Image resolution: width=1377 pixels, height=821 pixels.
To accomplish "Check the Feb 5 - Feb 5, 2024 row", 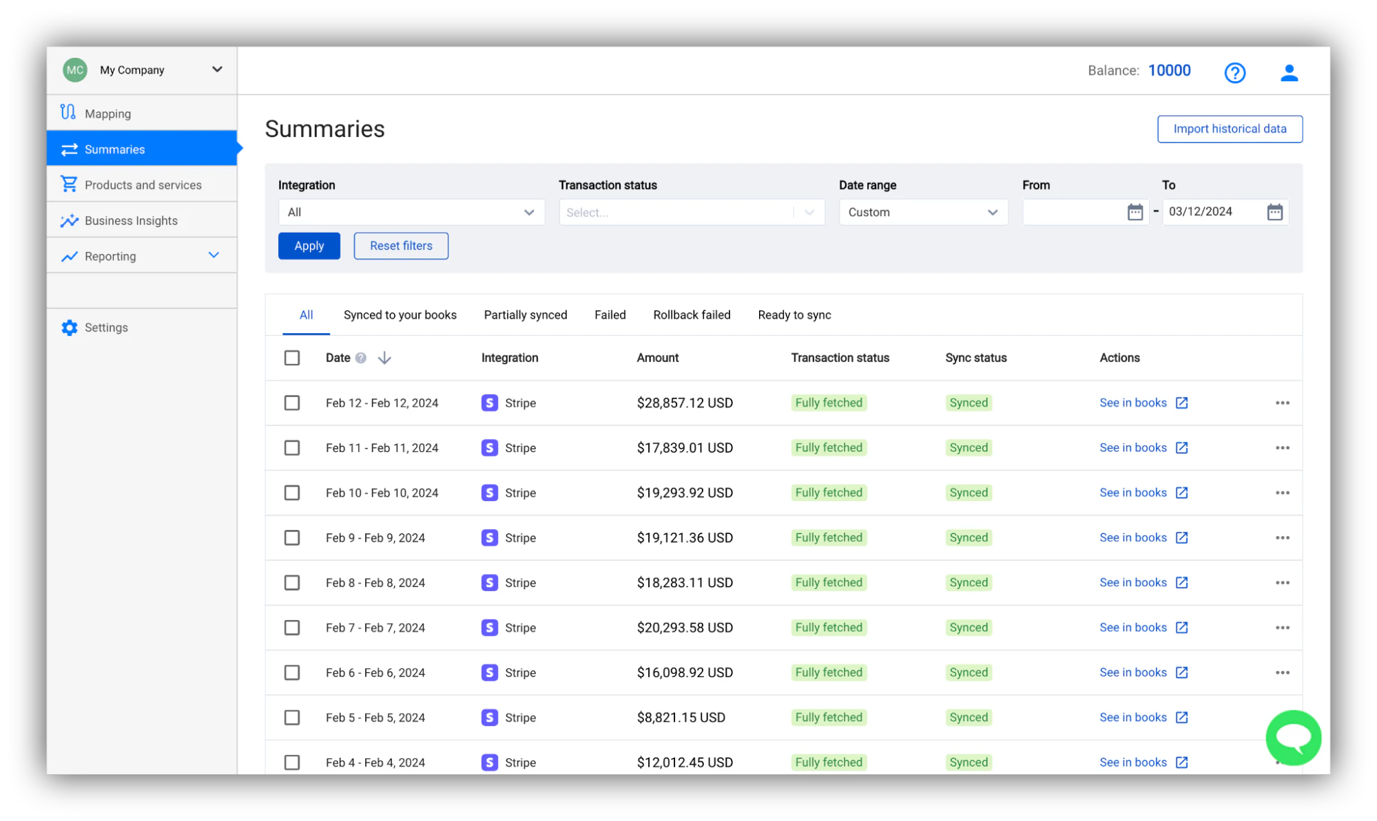I will (x=292, y=718).
